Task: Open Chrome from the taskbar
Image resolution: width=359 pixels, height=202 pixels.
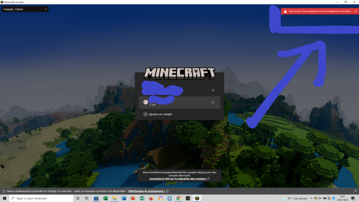Action: click(x=179, y=198)
